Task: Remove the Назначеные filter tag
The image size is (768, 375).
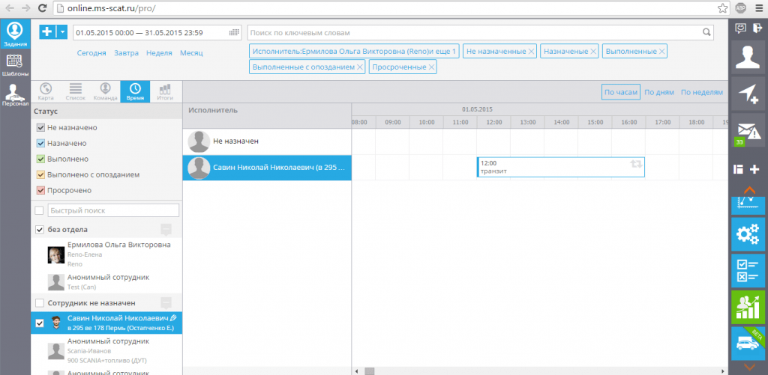Action: [593, 52]
